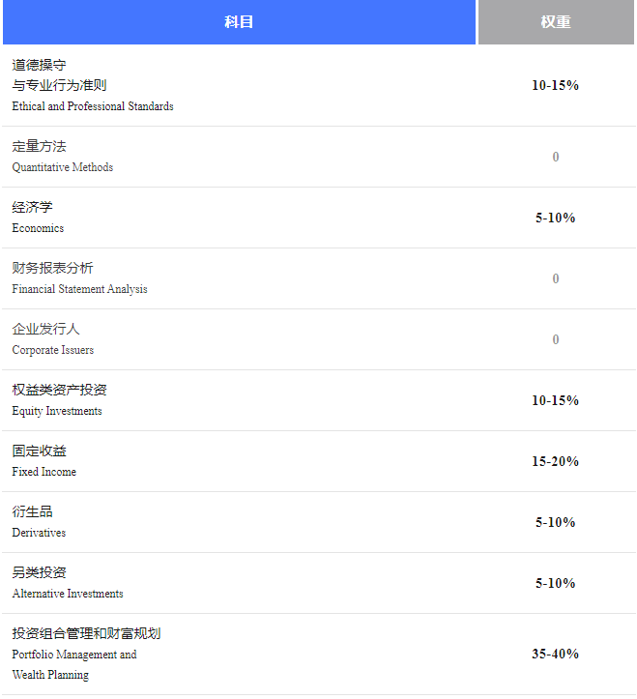637x699 pixels.
Task: Click the Corporate Issuers weight value 0
Action: click(x=556, y=339)
